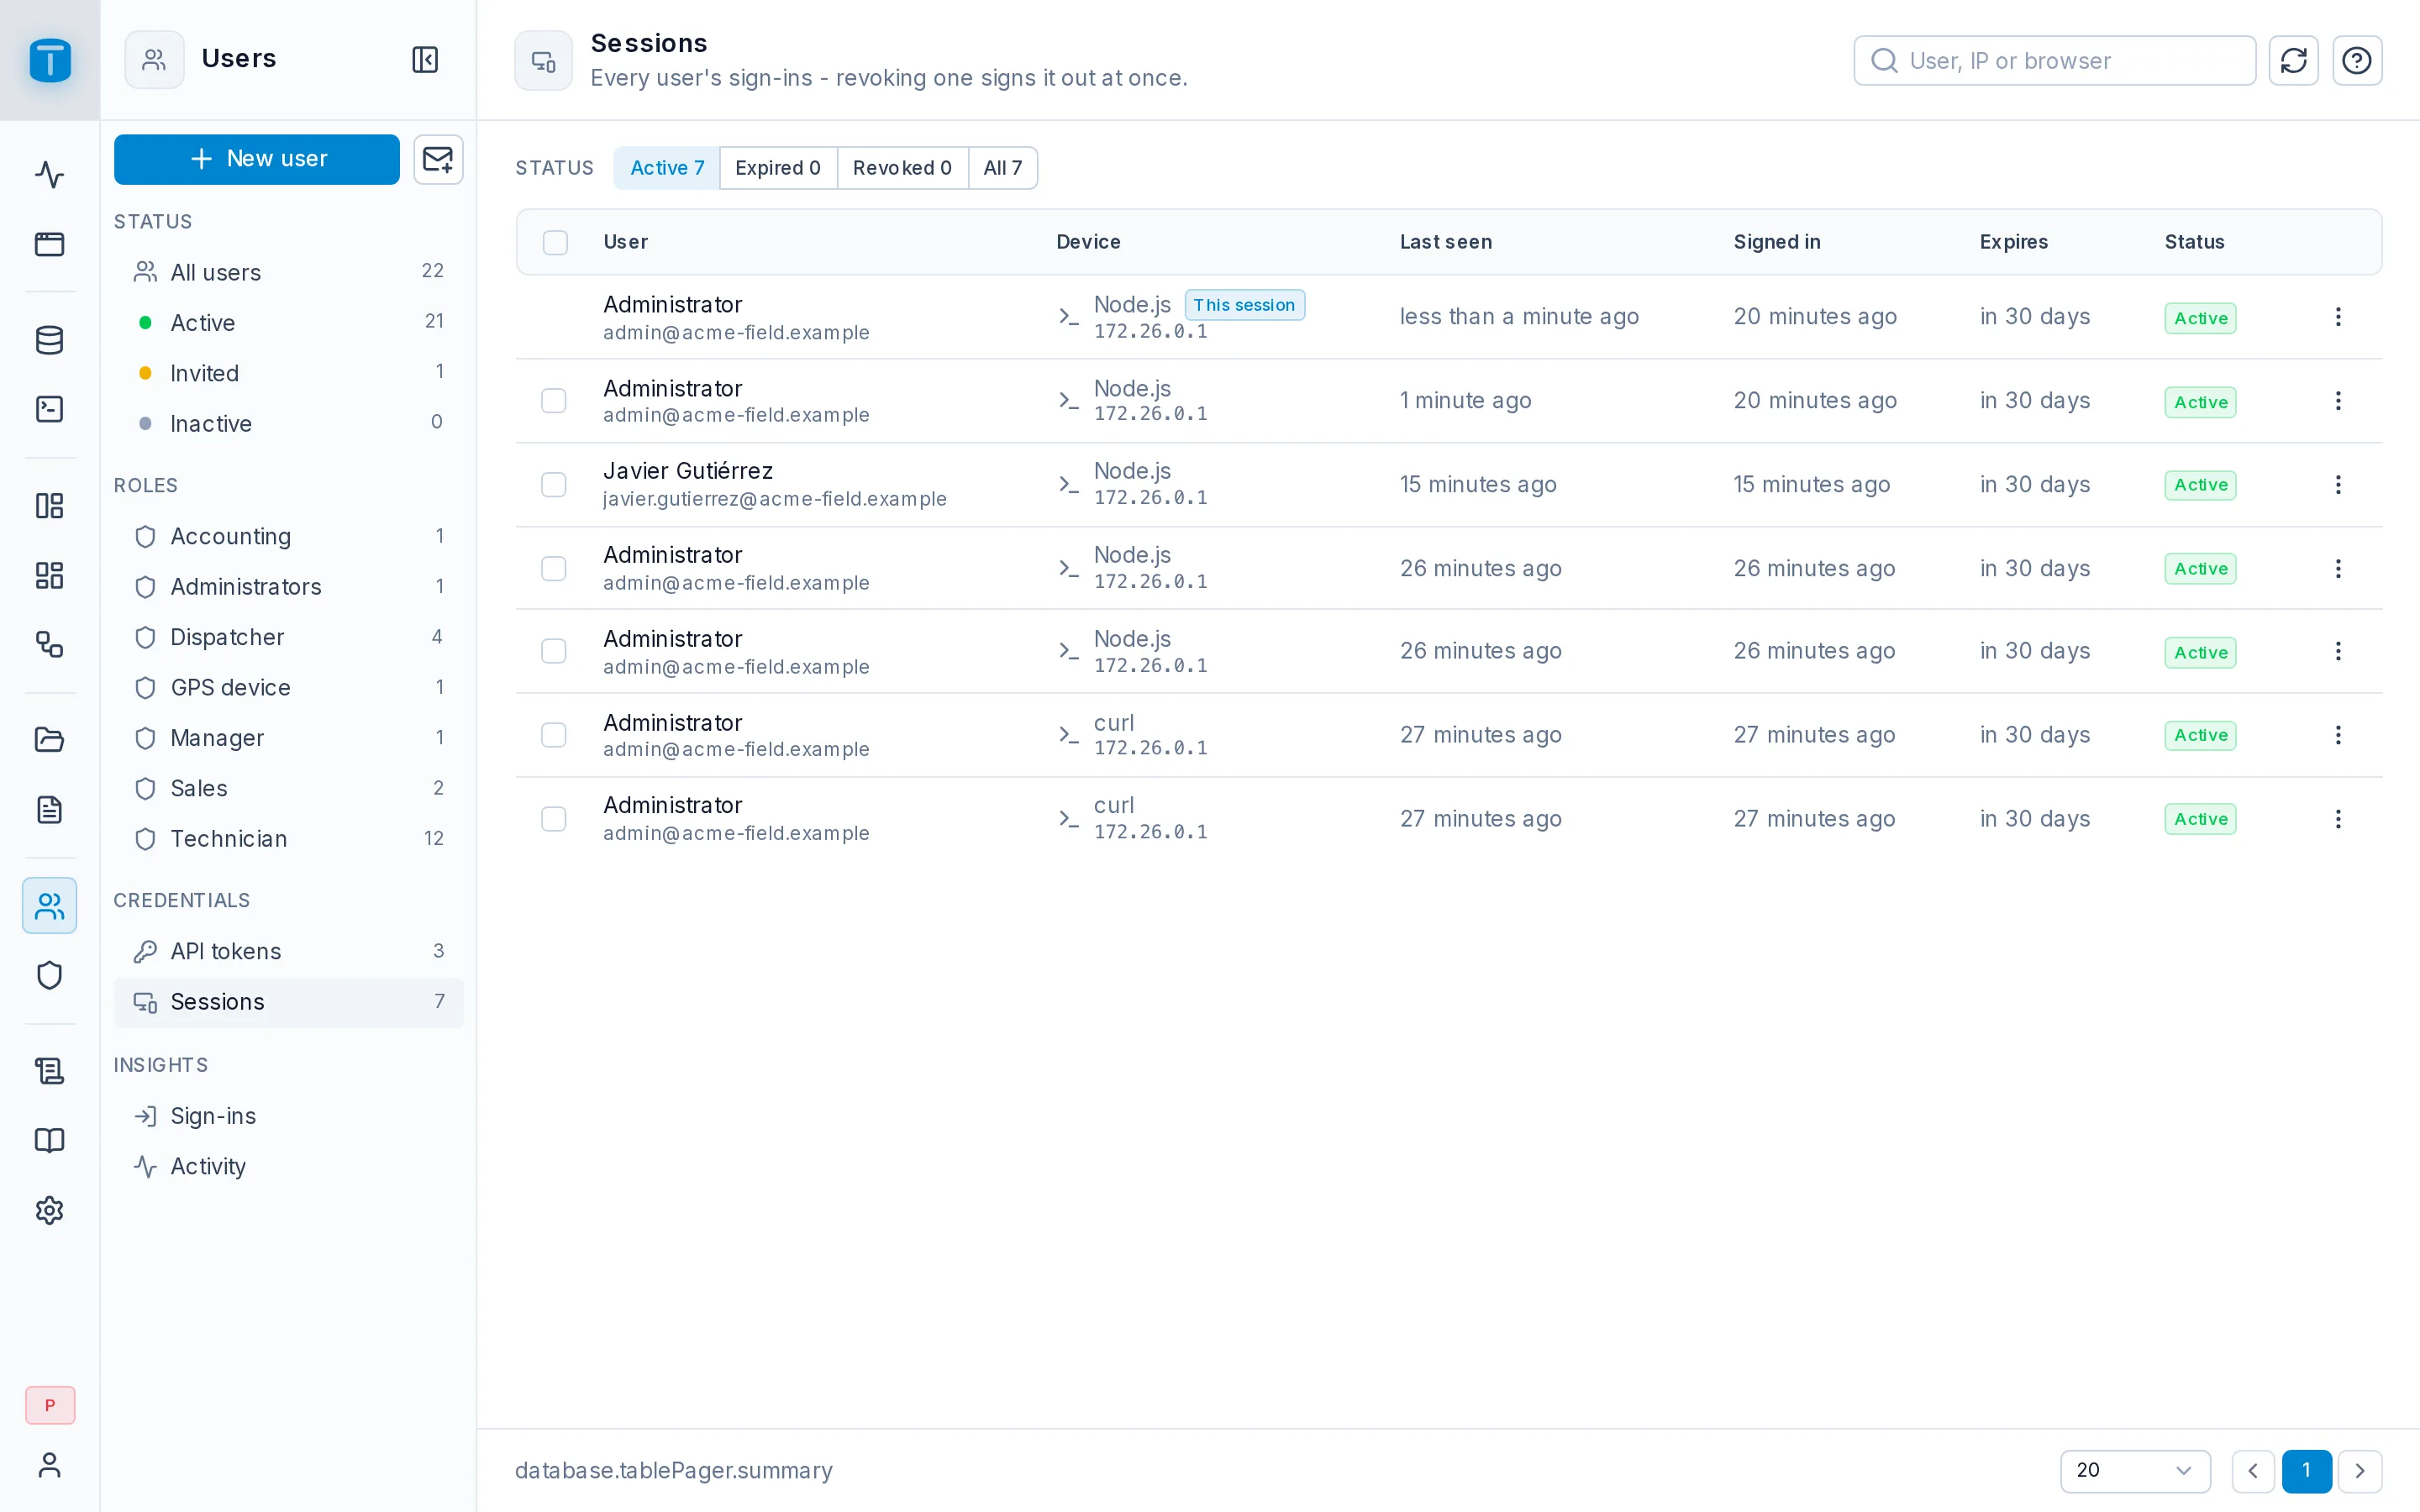The height and width of the screenshot is (1512, 2420).
Task: Click the app logo in top corner
Action: point(50,60)
